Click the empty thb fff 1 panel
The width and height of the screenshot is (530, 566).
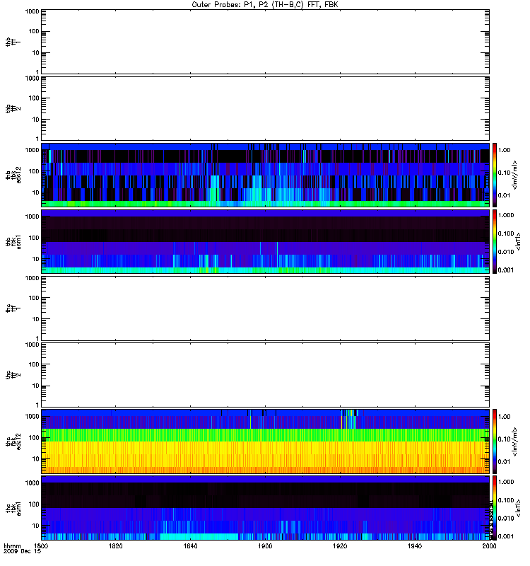265,42
